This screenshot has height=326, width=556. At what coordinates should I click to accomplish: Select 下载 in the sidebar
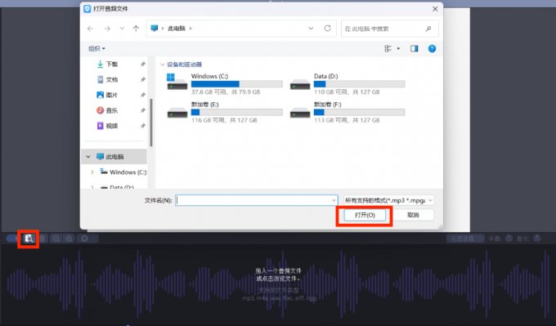coord(111,64)
